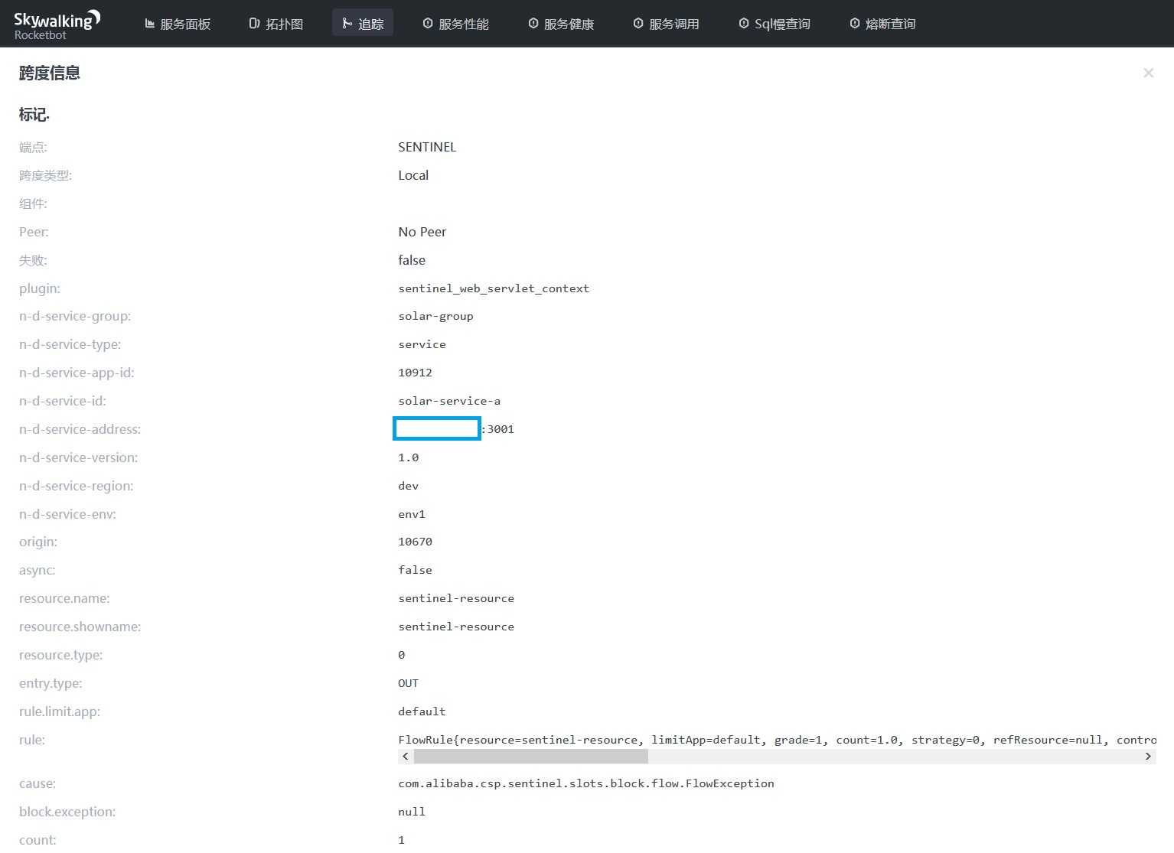Click the entry.type value OUT

coord(408,683)
